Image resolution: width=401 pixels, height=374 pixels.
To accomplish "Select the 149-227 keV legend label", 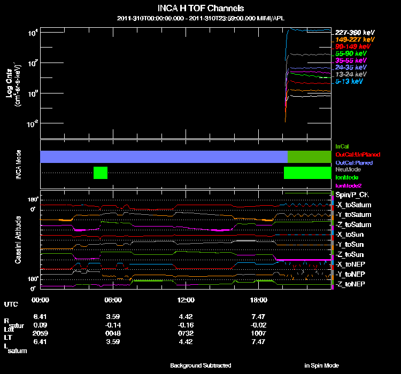I will click(354, 40).
